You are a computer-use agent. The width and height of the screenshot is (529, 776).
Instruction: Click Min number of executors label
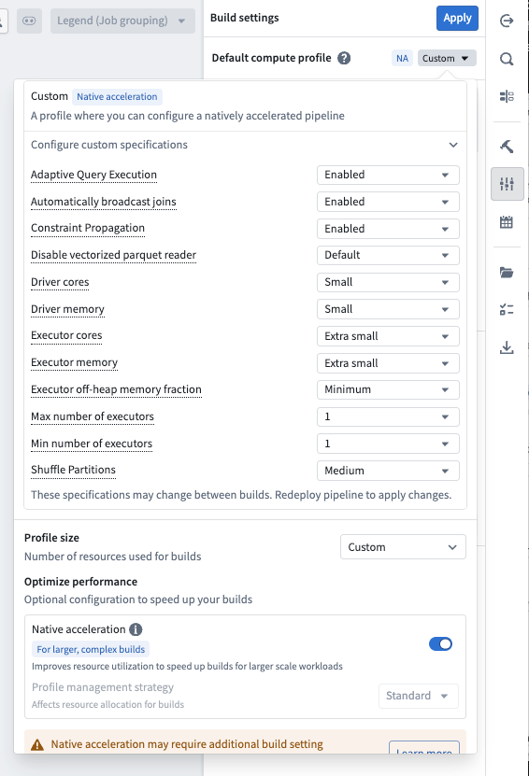click(x=92, y=444)
